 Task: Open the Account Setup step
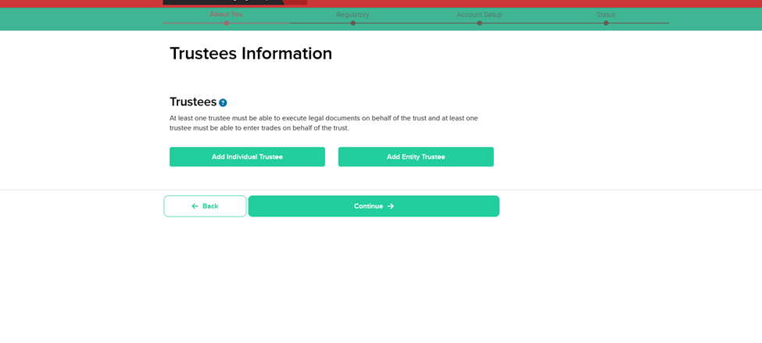click(479, 14)
